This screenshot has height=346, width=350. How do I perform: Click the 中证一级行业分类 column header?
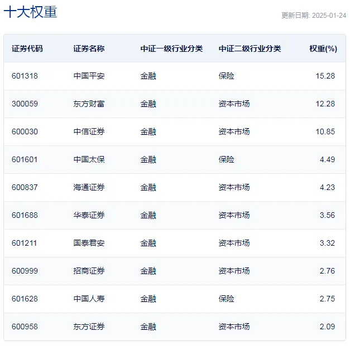171,48
